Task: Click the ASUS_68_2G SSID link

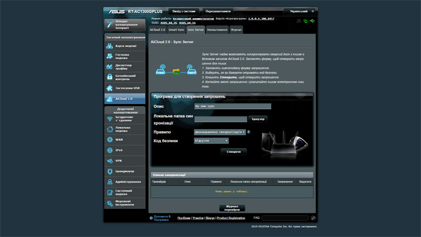Action: [x=168, y=23]
